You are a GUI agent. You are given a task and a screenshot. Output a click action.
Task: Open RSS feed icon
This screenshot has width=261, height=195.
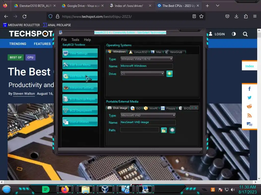pyautogui.click(x=249, y=116)
